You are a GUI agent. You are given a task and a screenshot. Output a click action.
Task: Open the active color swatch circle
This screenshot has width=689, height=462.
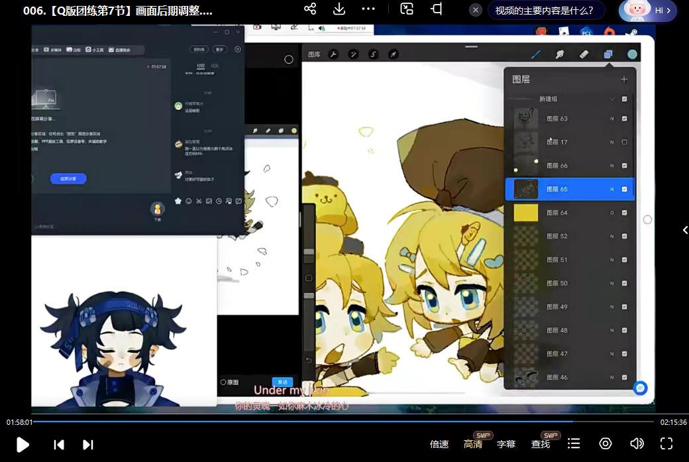633,53
